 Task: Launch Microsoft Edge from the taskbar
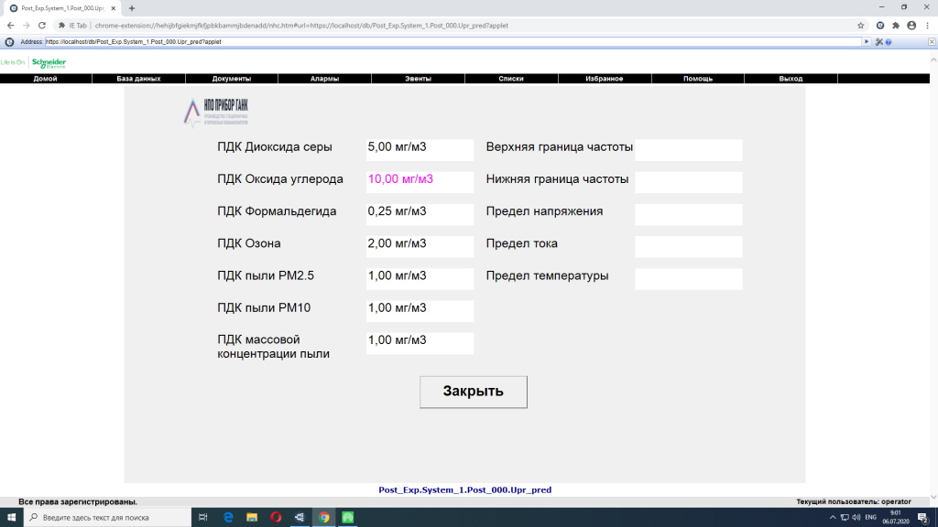[228, 517]
